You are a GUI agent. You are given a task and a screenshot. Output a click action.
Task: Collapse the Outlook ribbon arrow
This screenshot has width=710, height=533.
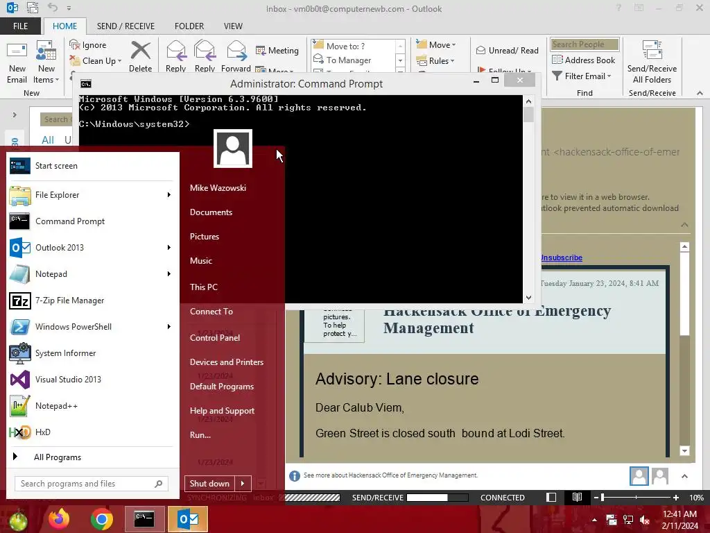pos(700,93)
